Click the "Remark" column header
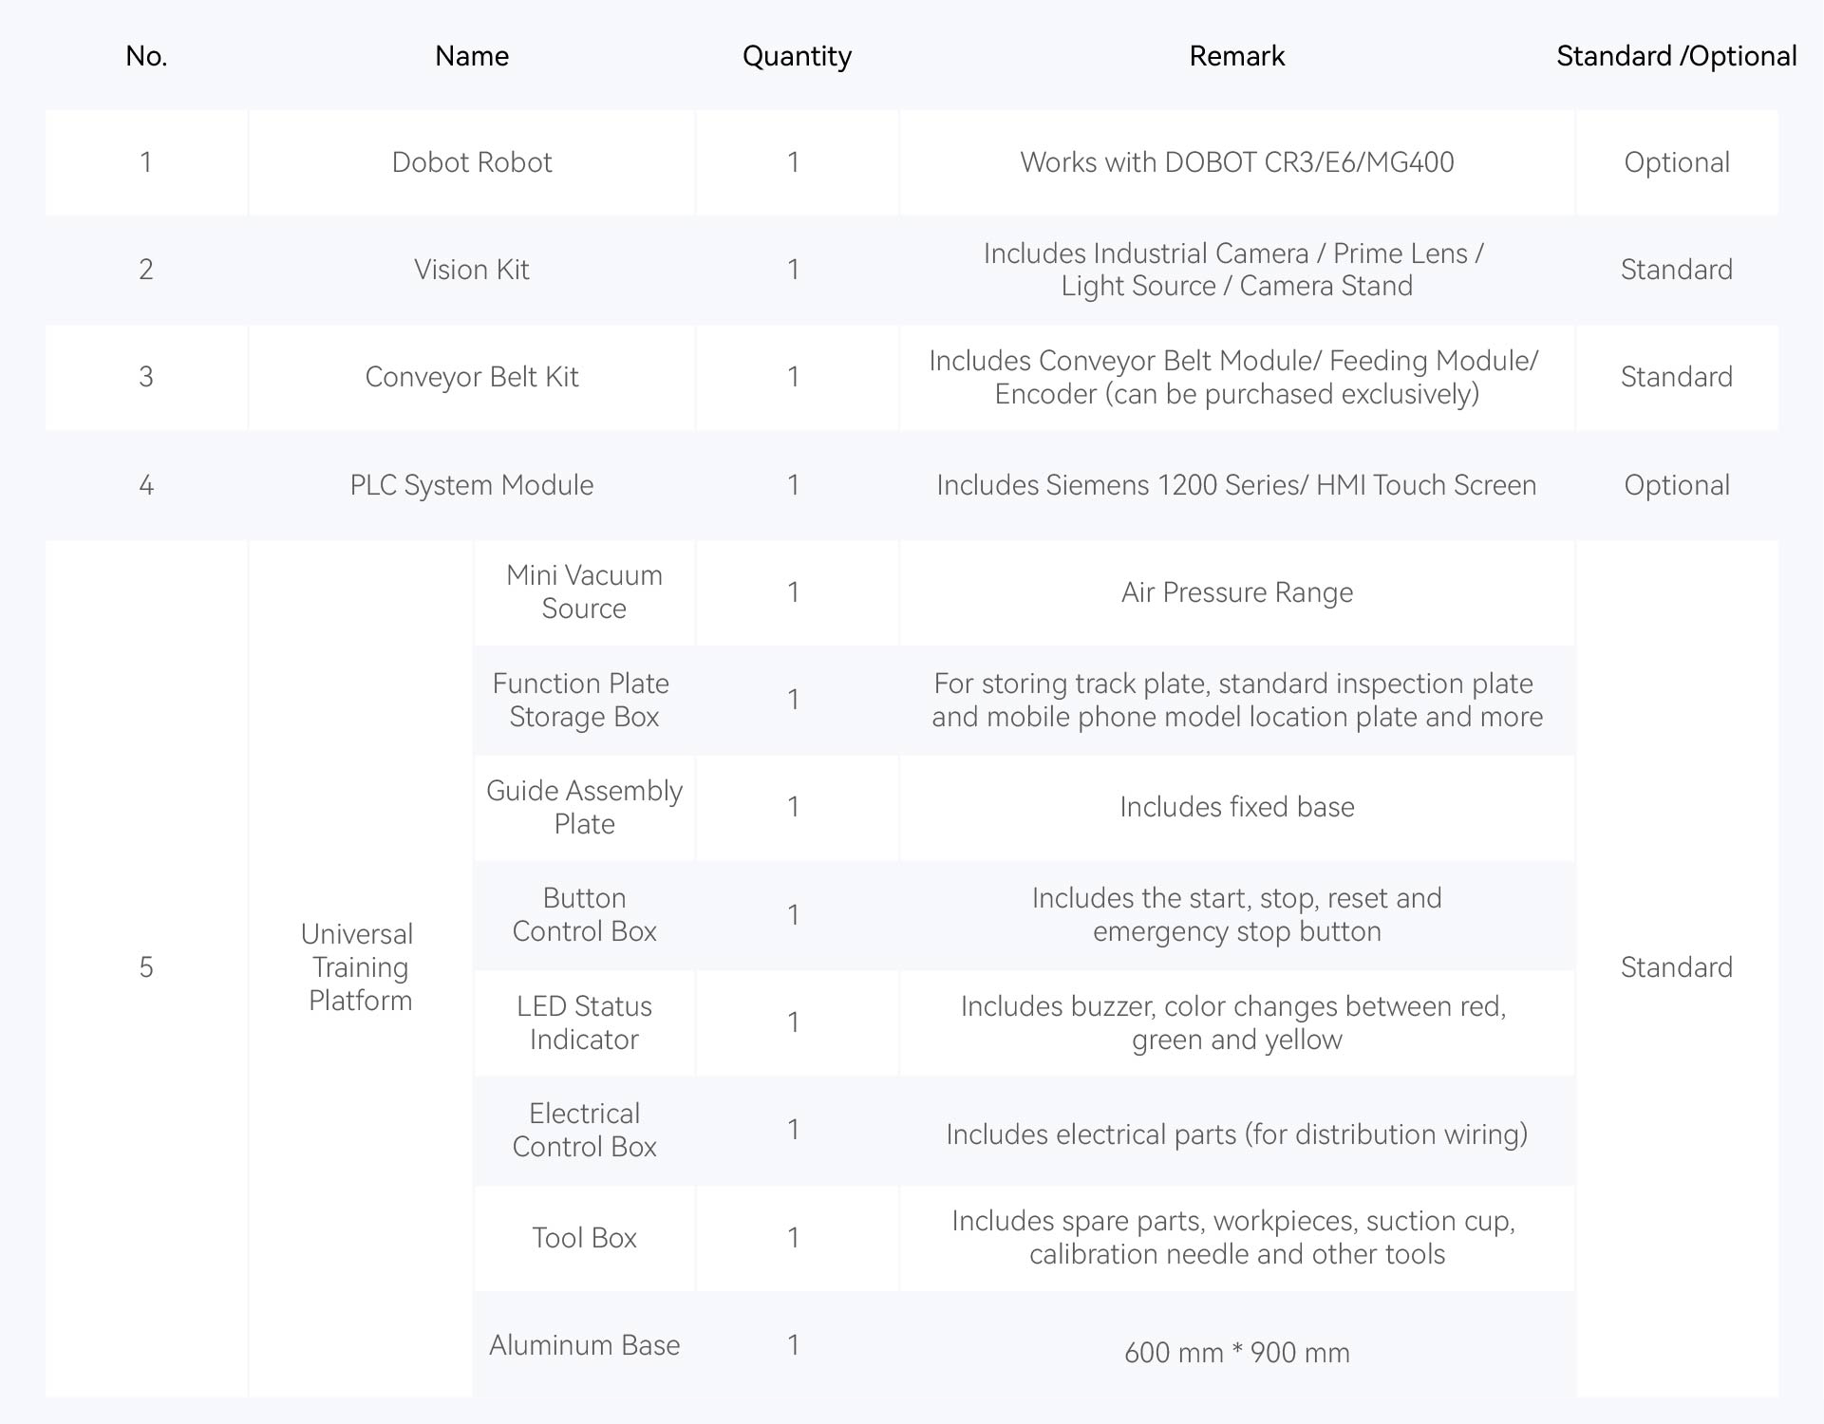 point(1236,56)
